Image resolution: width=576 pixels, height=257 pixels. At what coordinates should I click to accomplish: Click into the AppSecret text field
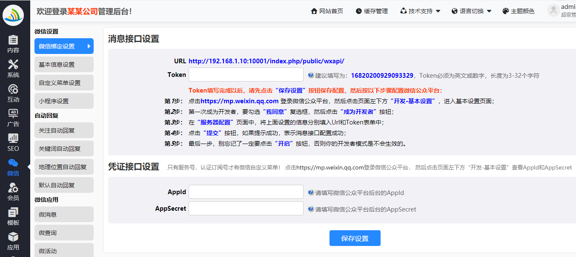point(246,209)
